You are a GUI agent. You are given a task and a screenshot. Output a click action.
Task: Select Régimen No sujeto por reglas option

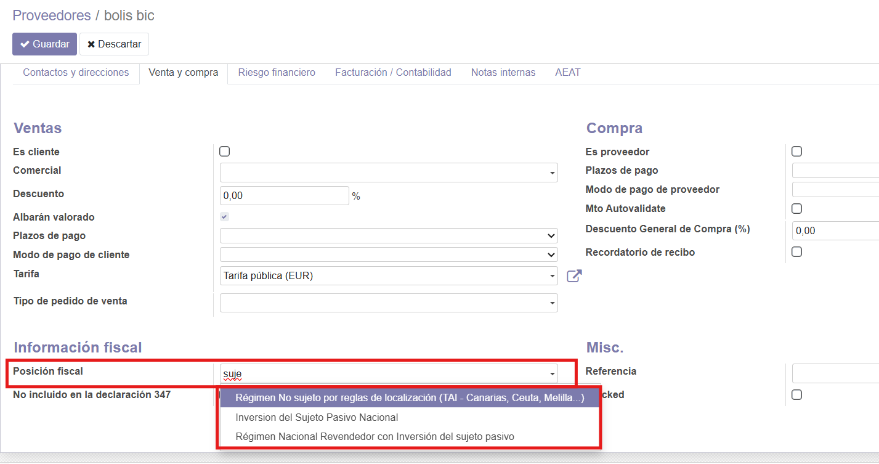point(409,398)
